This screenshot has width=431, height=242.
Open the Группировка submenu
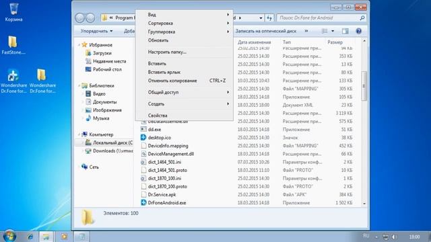pyautogui.click(x=184, y=32)
